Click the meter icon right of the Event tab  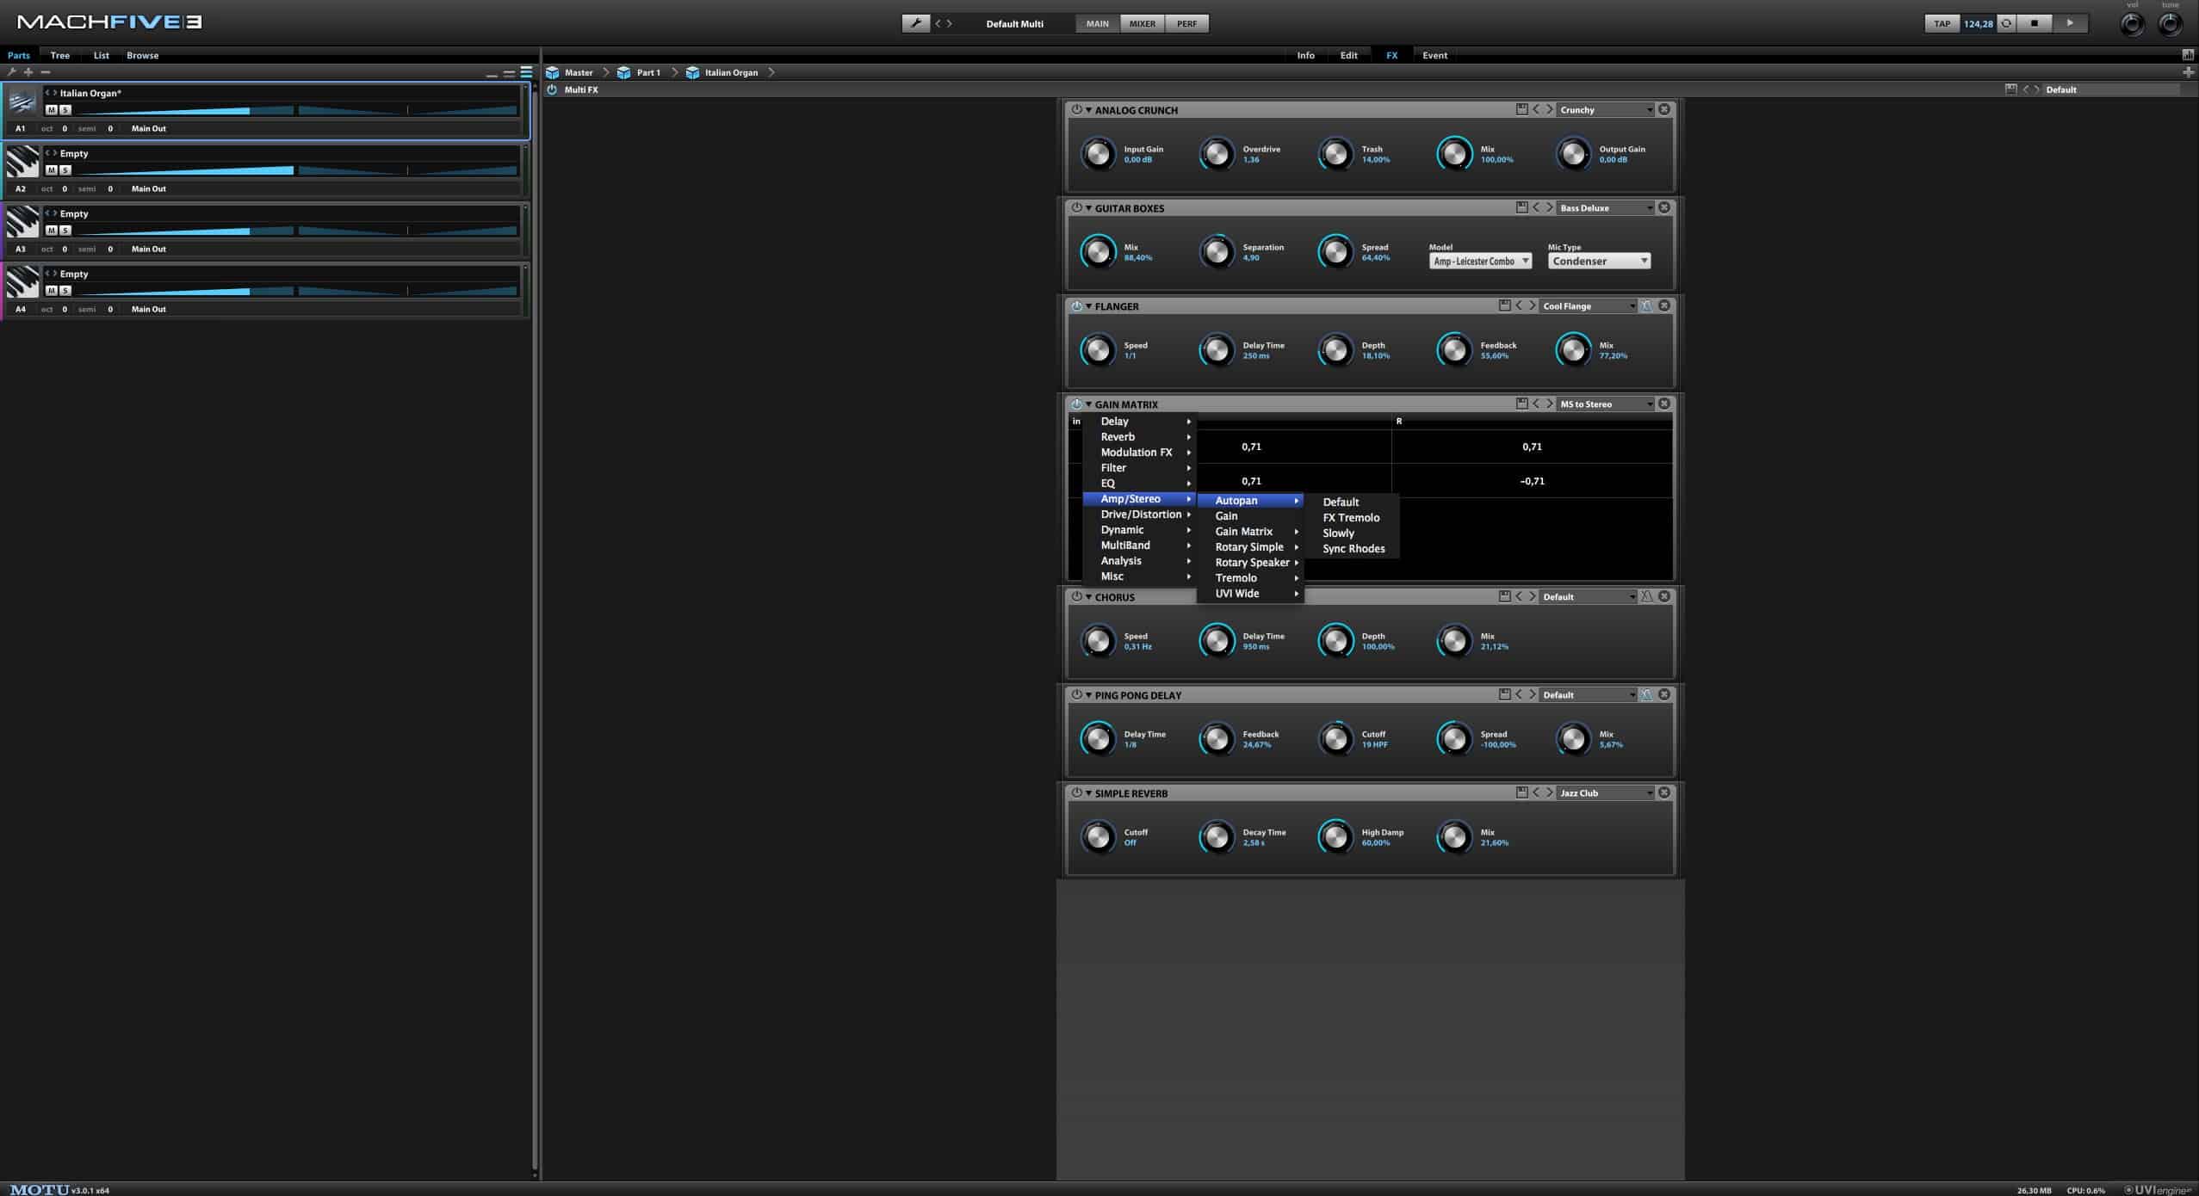(x=2188, y=55)
